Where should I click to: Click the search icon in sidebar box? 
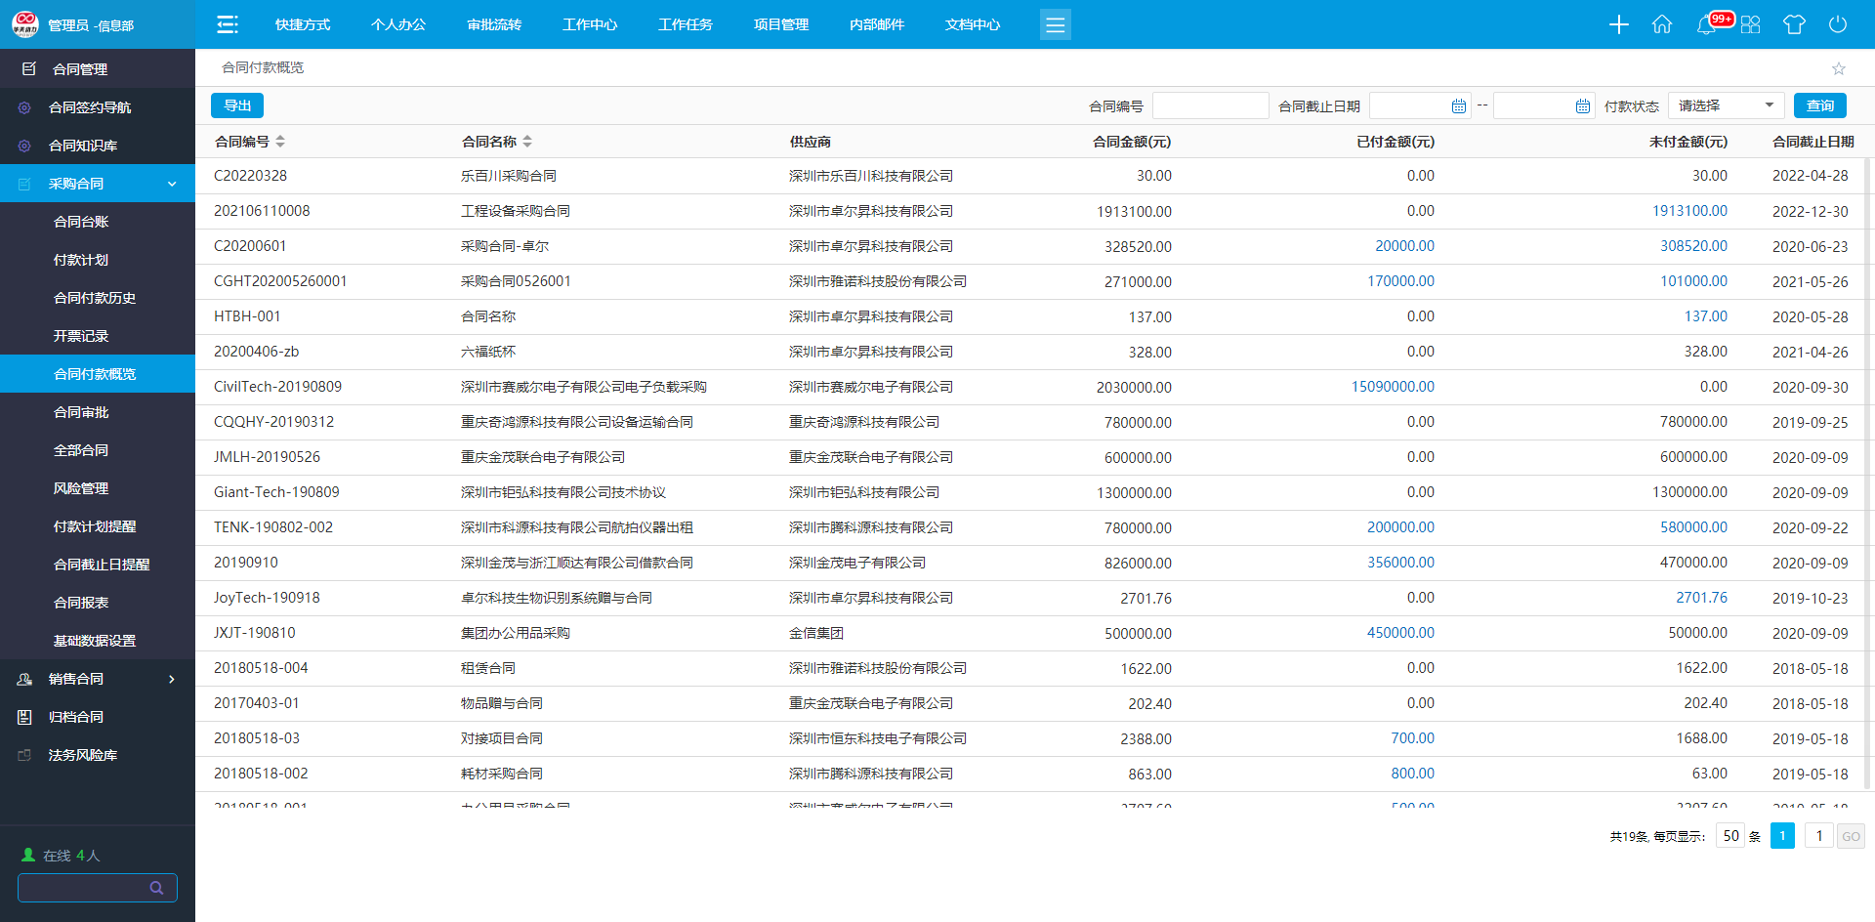(x=156, y=888)
